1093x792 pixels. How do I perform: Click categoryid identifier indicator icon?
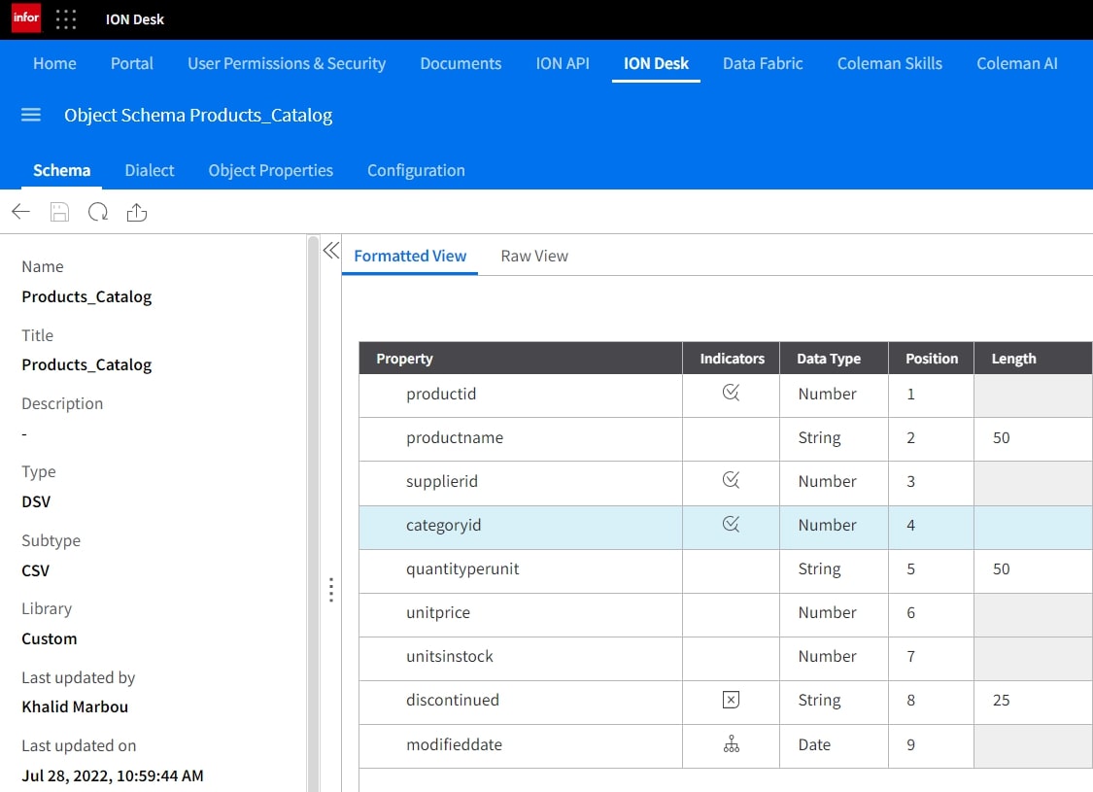tap(731, 524)
